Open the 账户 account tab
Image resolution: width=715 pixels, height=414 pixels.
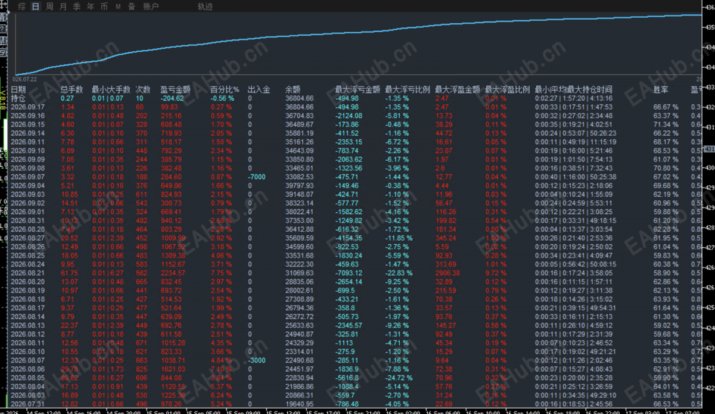pyautogui.click(x=151, y=7)
